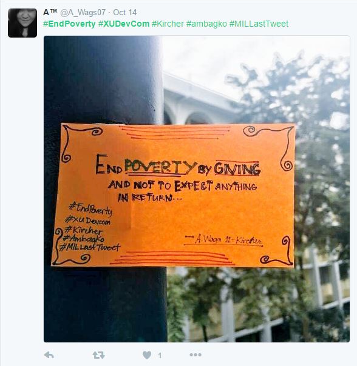Open the three-dots more options menu
Screen dimensions: 357x366
click(195, 355)
